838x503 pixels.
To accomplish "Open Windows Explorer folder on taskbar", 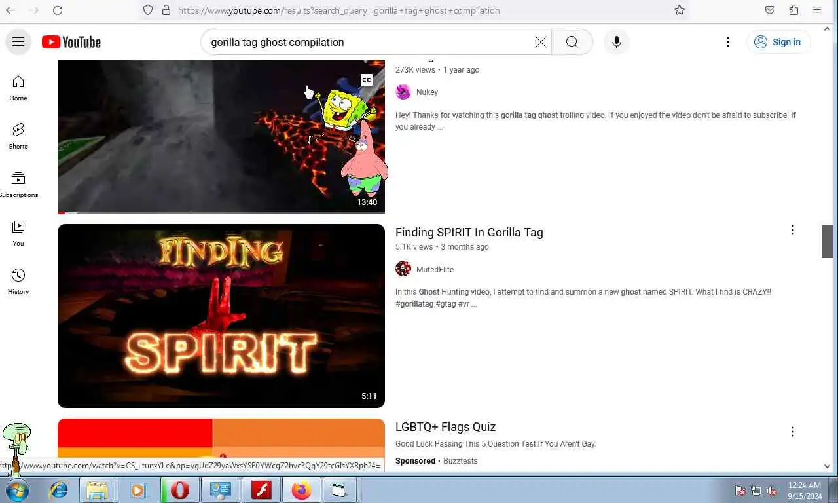I will pos(97,490).
